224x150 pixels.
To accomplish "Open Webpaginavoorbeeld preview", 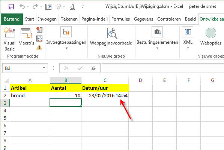I will [111, 36].
